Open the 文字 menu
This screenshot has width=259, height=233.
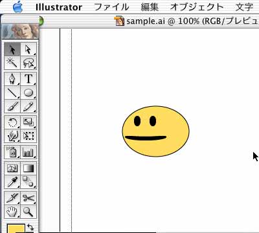[244, 7]
